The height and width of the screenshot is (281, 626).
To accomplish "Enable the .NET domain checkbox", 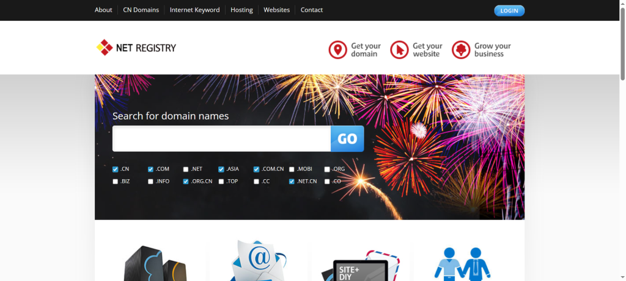I will tap(186, 169).
